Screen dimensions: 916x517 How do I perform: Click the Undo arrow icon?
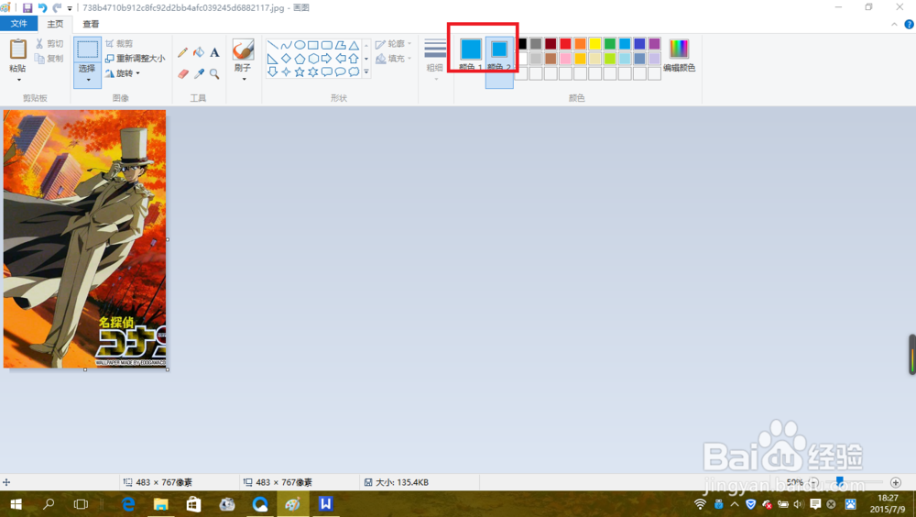pyautogui.click(x=42, y=8)
